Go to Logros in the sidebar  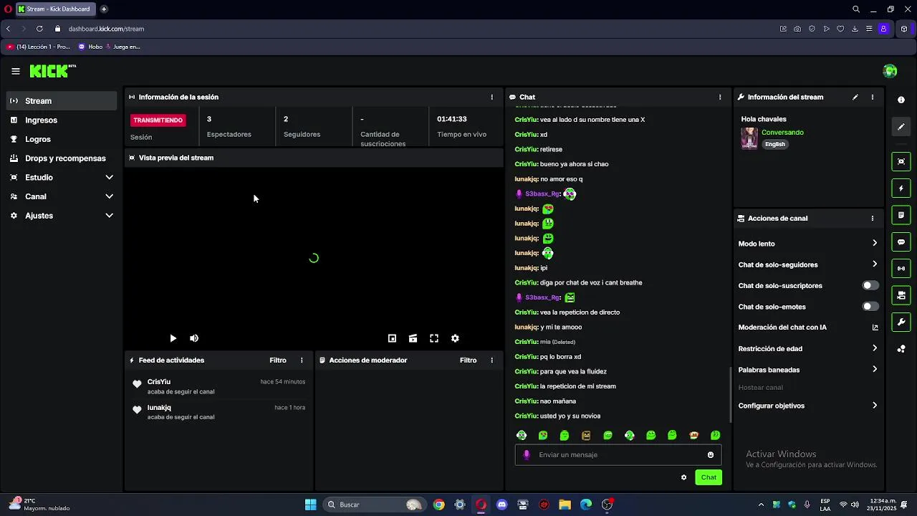pos(62,139)
